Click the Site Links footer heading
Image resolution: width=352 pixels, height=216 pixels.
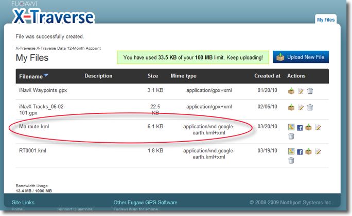tap(23, 202)
